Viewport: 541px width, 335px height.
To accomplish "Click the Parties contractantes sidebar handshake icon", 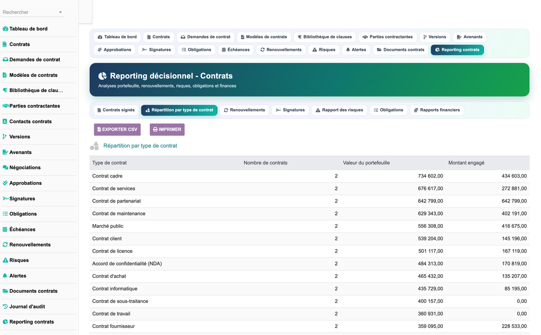I will tap(5, 106).
